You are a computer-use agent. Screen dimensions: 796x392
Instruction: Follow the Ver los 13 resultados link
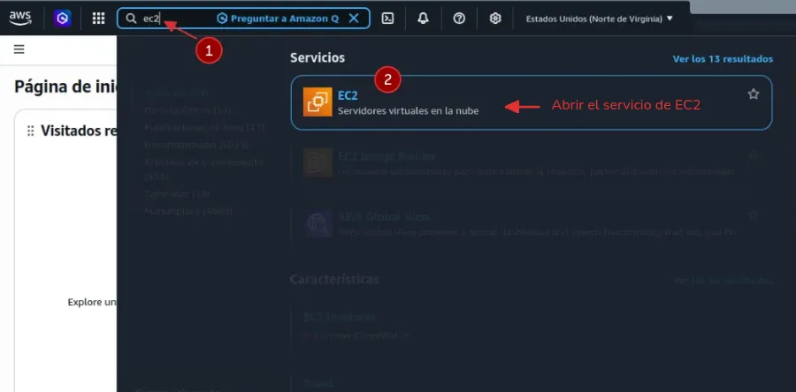(x=723, y=59)
